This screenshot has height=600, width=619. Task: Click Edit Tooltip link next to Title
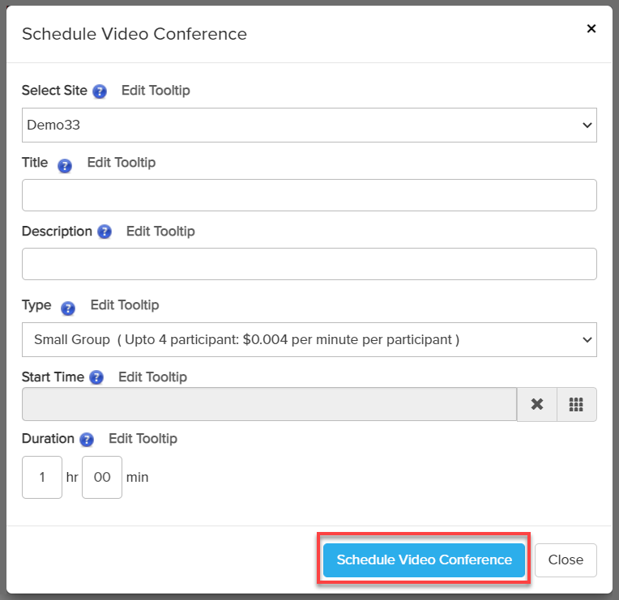pos(122,163)
